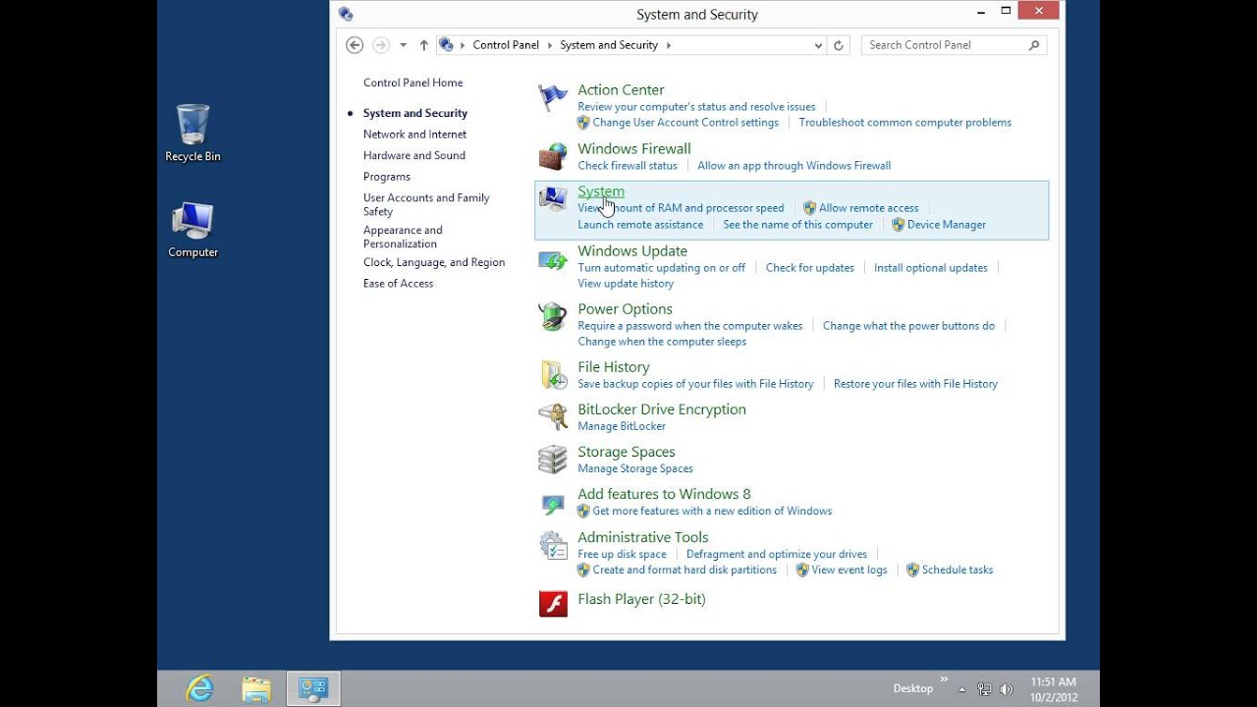The width and height of the screenshot is (1257, 707).
Task: Expand the recent locations dropdown arrow
Action: (403, 45)
